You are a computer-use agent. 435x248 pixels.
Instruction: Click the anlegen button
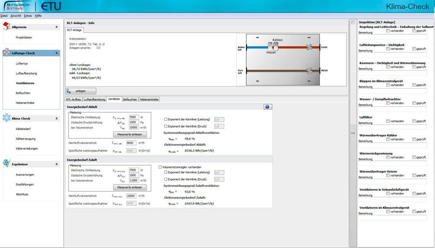(x=81, y=91)
